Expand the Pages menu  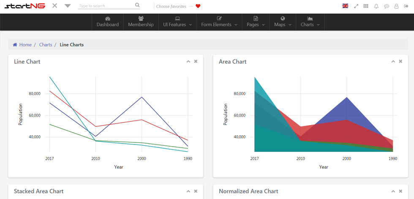(x=256, y=22)
